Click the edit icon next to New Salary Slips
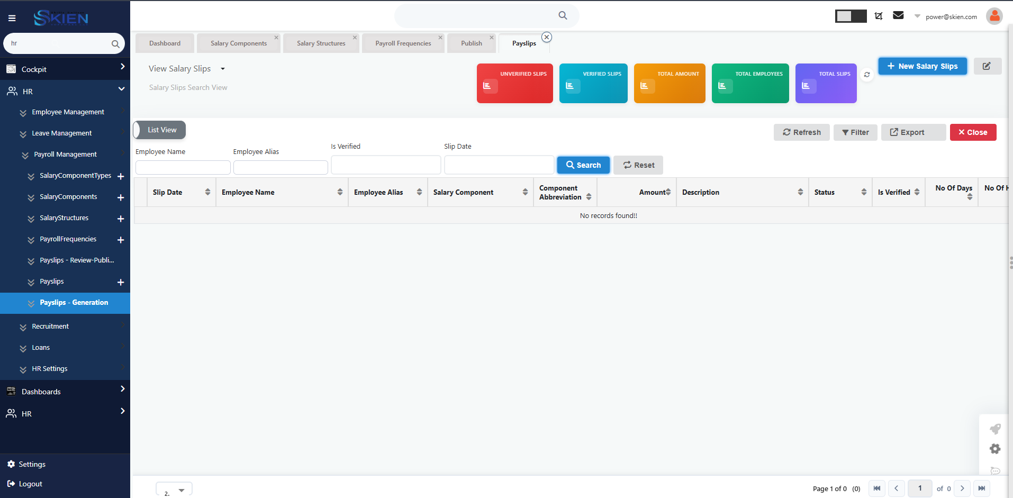The height and width of the screenshot is (498, 1013). (x=987, y=66)
